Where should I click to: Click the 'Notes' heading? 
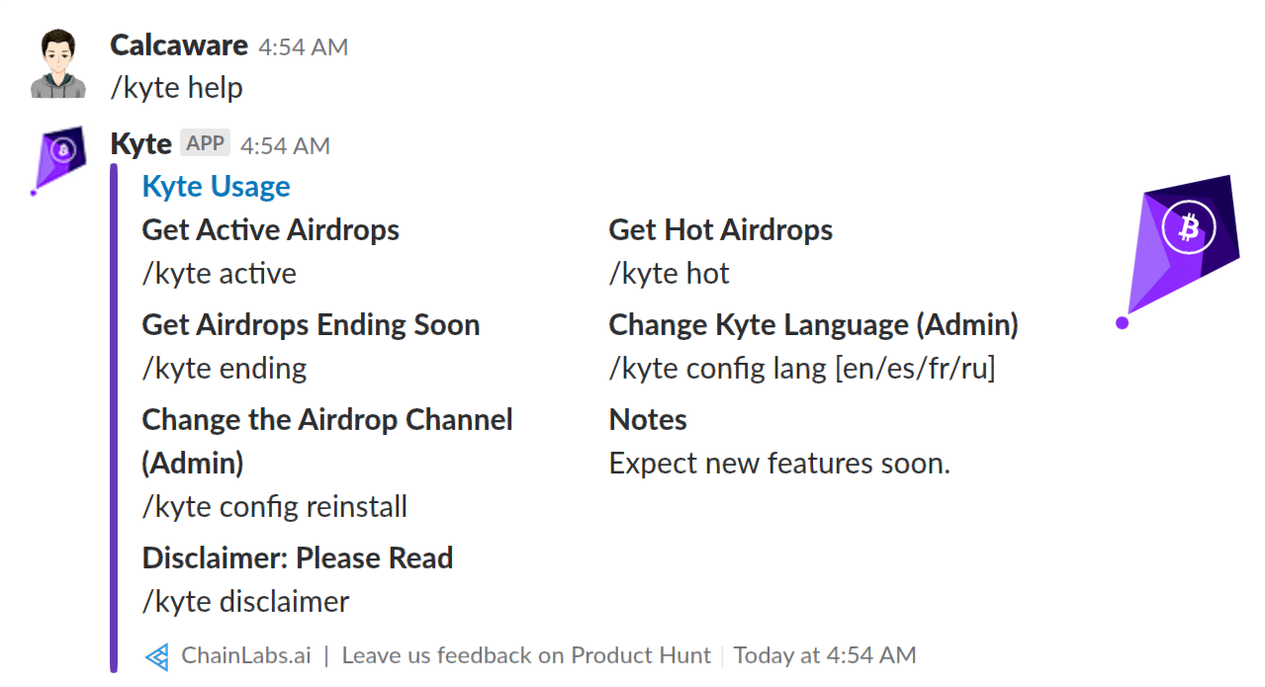[x=648, y=420]
